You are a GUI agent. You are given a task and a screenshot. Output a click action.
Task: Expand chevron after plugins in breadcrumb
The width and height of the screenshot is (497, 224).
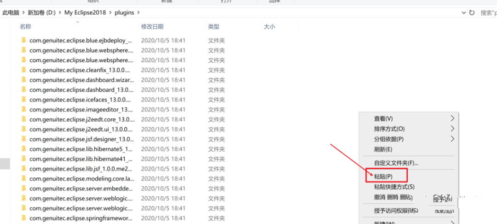pos(138,13)
